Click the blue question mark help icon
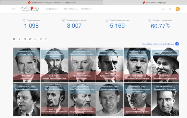Screen dimensions: 187x118 (x=177, y=44)
